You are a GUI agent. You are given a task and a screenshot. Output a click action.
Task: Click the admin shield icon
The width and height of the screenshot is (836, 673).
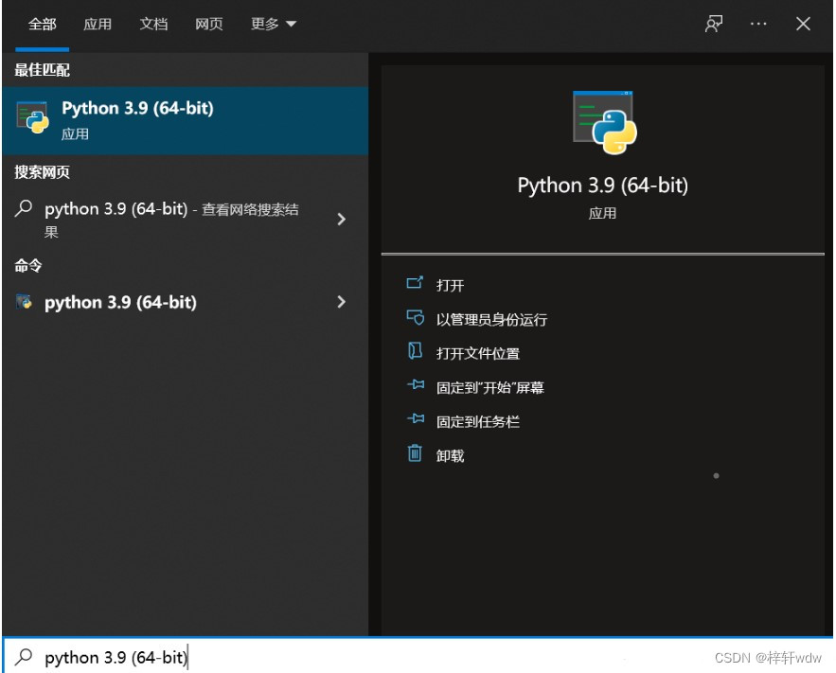416,318
